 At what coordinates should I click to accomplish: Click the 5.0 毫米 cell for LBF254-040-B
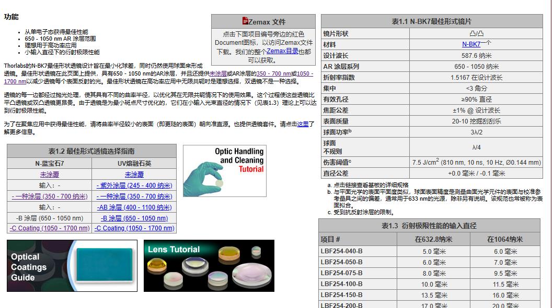tap(434, 251)
